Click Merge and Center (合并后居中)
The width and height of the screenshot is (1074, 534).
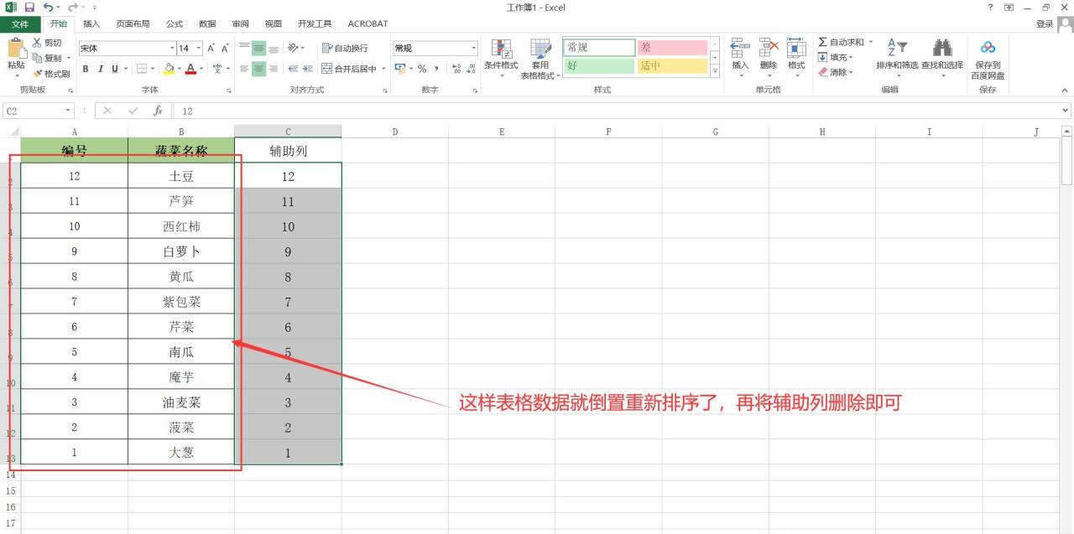pos(350,69)
